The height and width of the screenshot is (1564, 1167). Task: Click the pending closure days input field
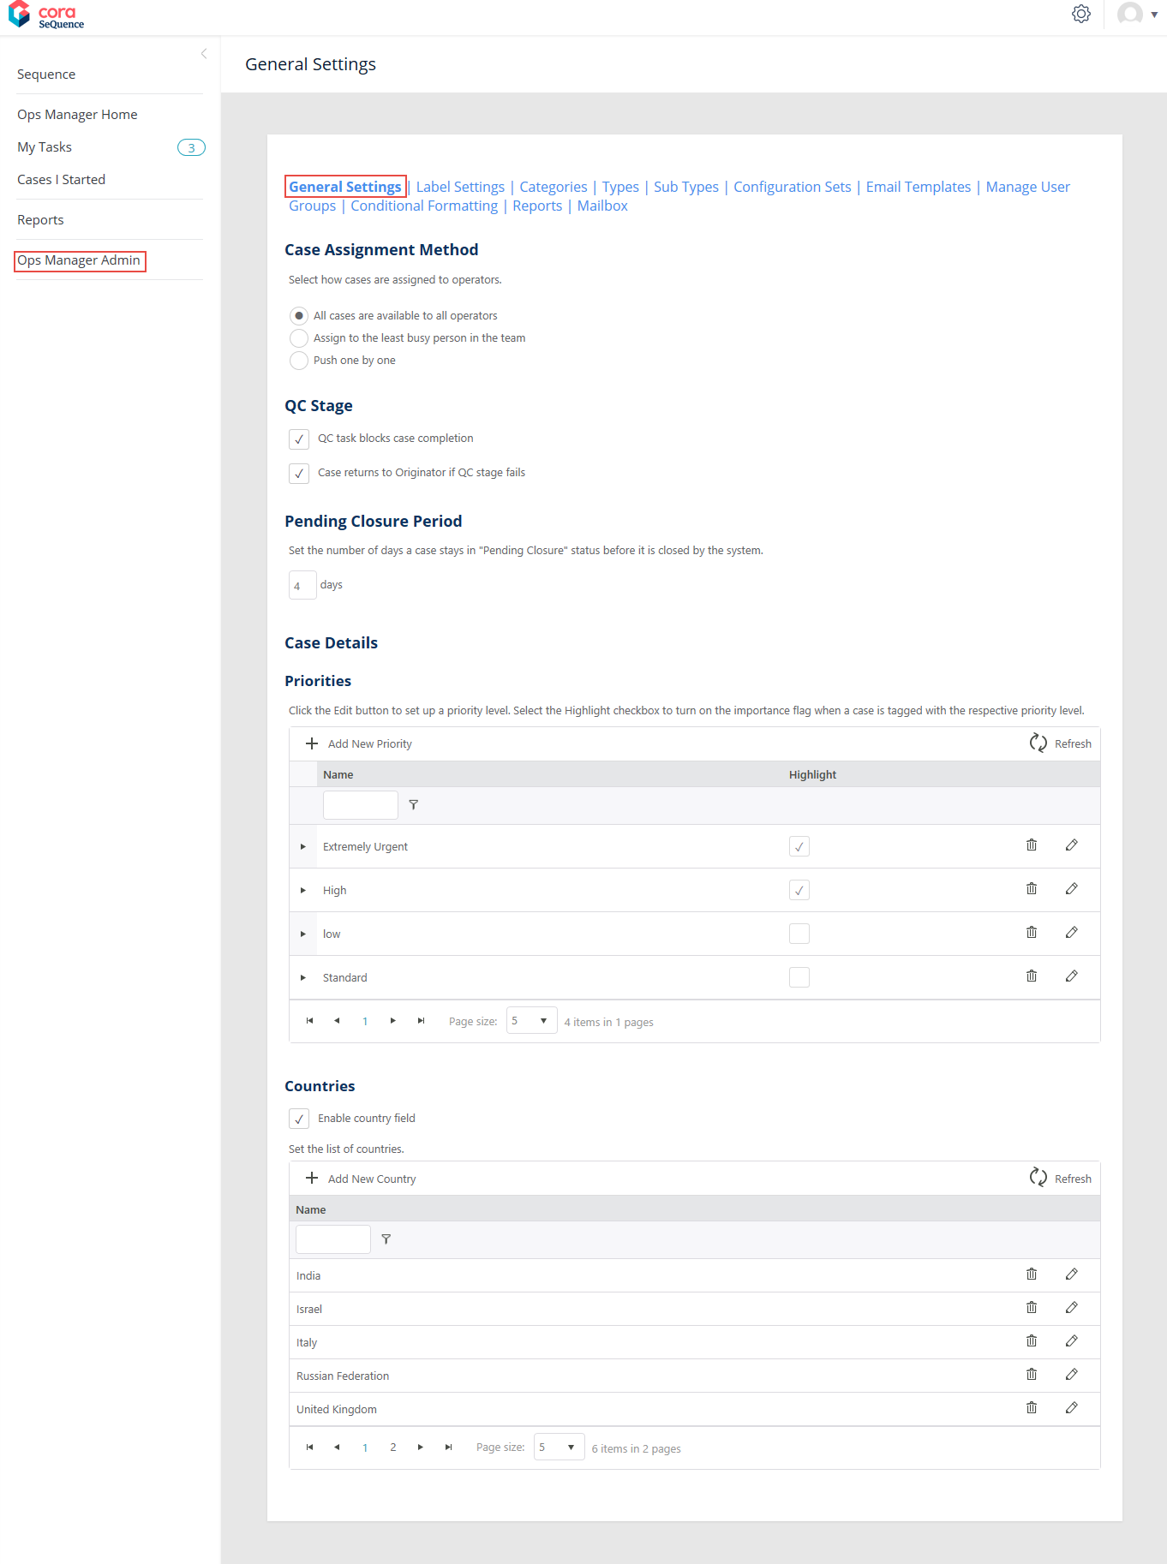click(x=302, y=586)
